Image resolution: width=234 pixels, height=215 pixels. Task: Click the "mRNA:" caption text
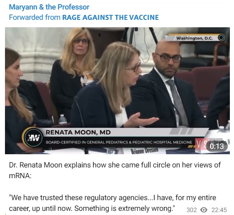[x=20, y=176]
